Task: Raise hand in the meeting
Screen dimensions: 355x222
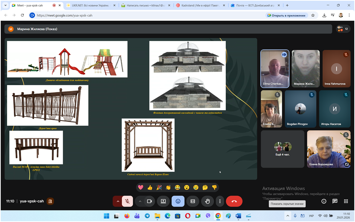Action: (x=207, y=201)
